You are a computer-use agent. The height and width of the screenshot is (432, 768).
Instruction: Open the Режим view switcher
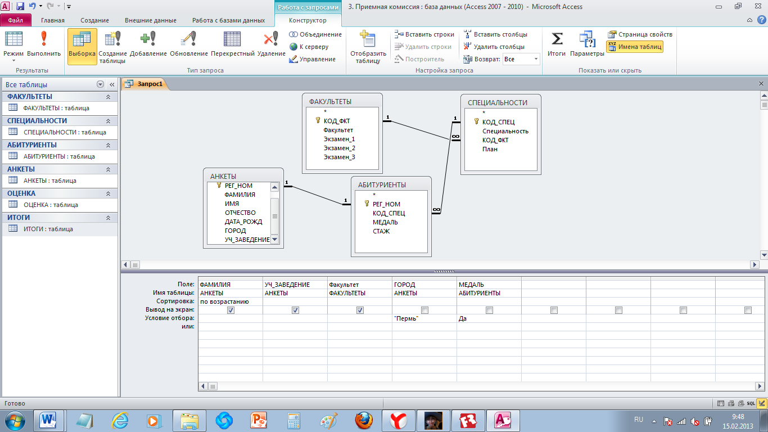(13, 46)
